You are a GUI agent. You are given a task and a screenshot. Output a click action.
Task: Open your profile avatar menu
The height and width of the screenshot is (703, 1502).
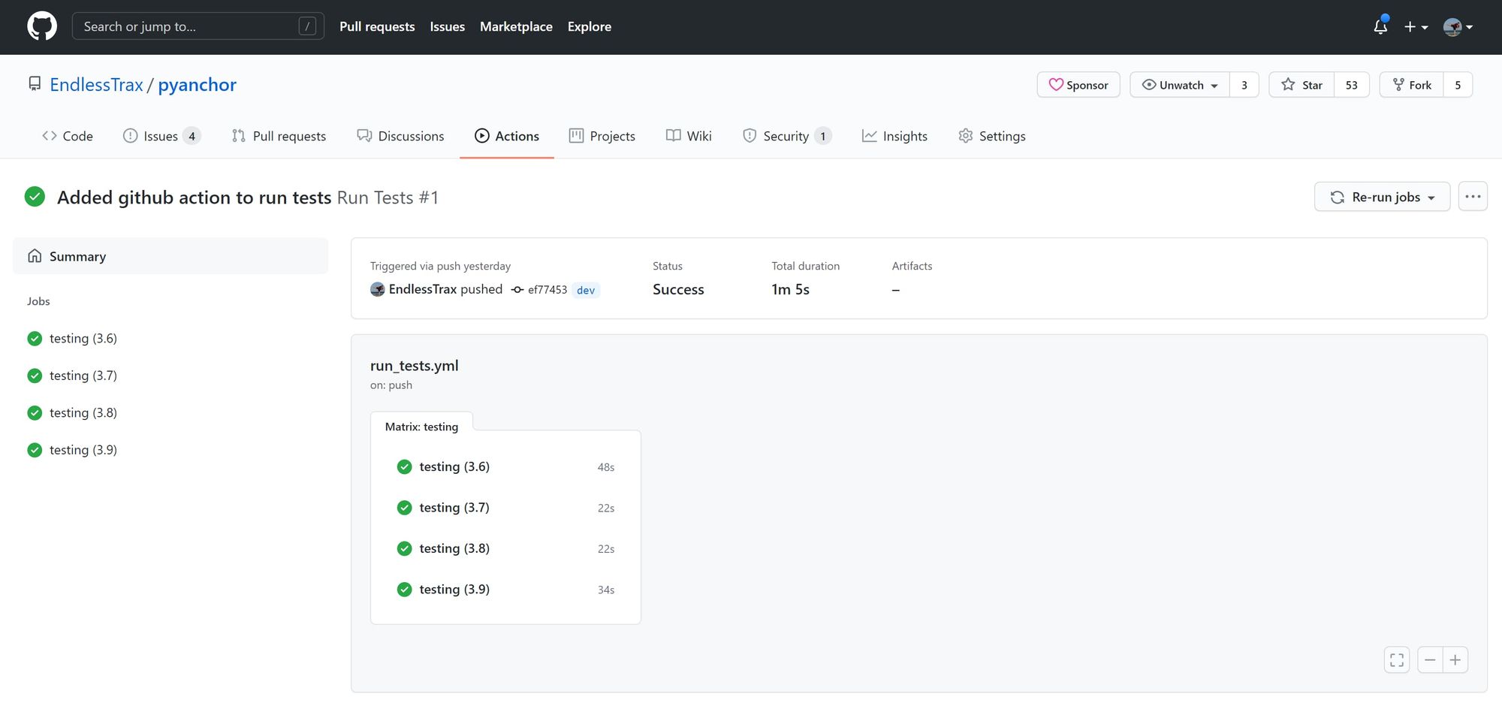click(1455, 26)
